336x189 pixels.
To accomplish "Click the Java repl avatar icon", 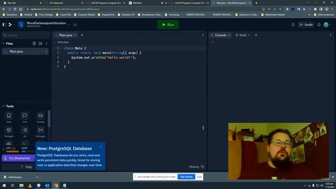I will click(21, 25).
